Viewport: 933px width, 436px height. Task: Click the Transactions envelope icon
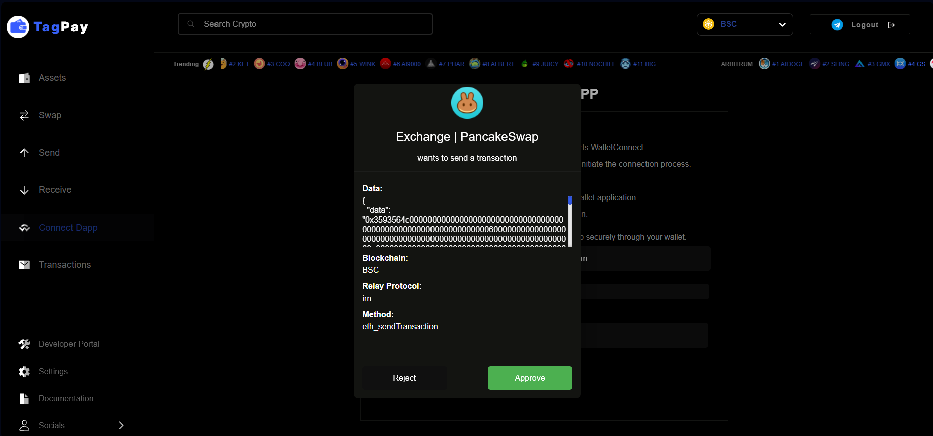(24, 265)
